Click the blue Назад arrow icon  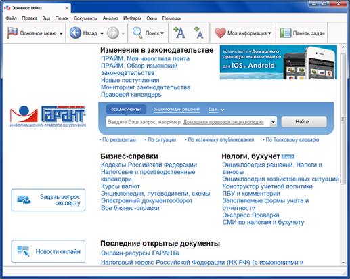click(x=75, y=33)
